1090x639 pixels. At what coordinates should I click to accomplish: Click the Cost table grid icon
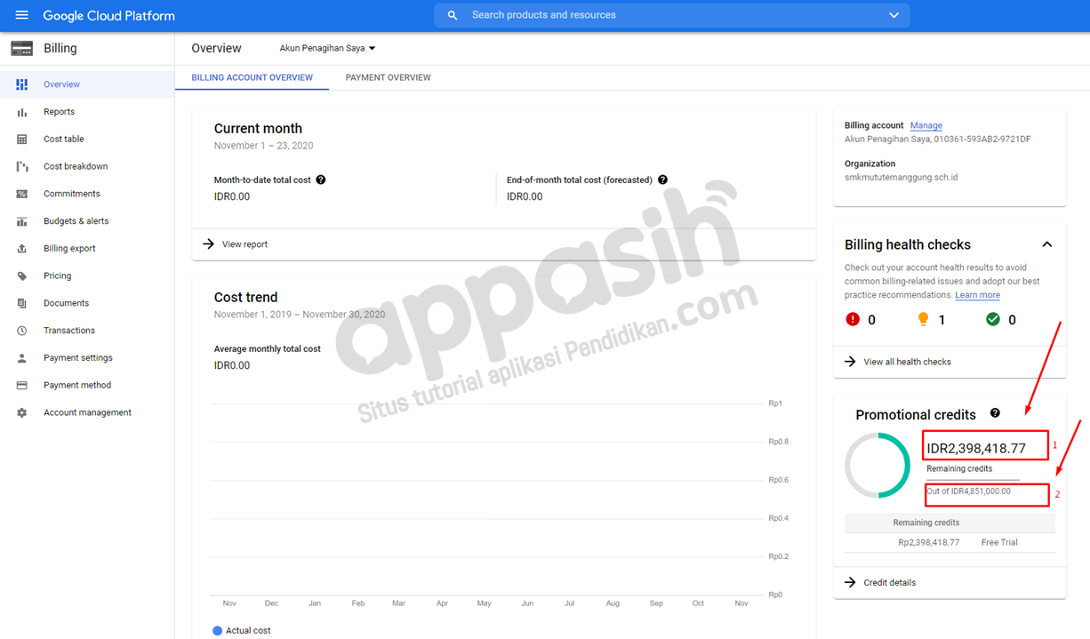(22, 140)
